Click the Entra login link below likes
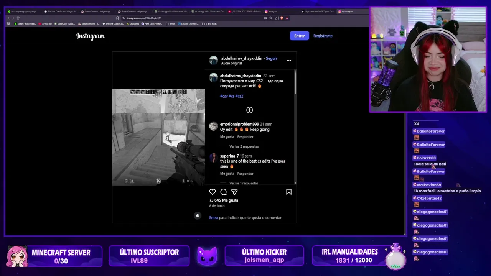 [x=213, y=218]
